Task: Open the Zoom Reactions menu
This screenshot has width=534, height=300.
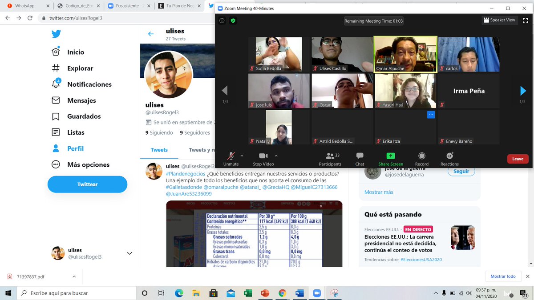Action: (x=449, y=158)
